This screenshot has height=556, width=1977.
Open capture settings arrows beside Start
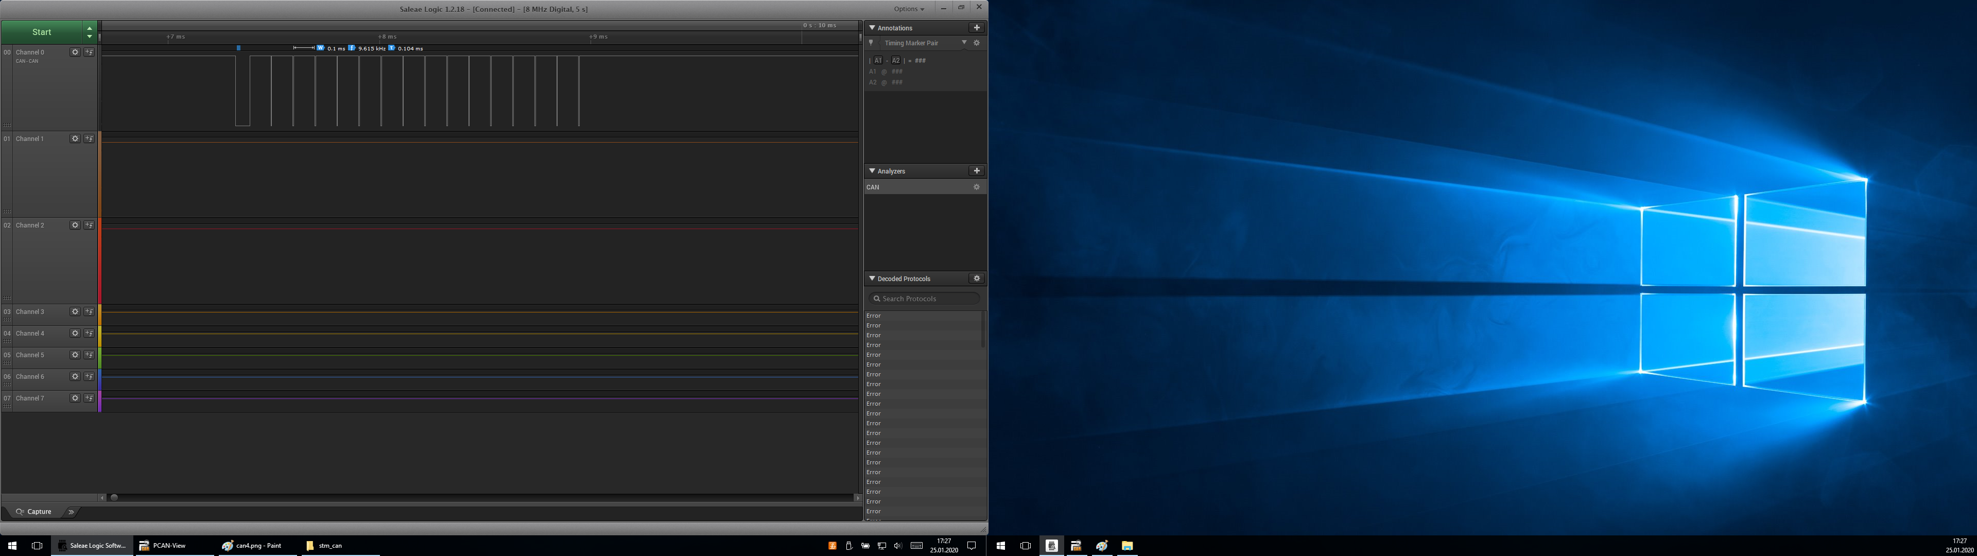pos(90,32)
